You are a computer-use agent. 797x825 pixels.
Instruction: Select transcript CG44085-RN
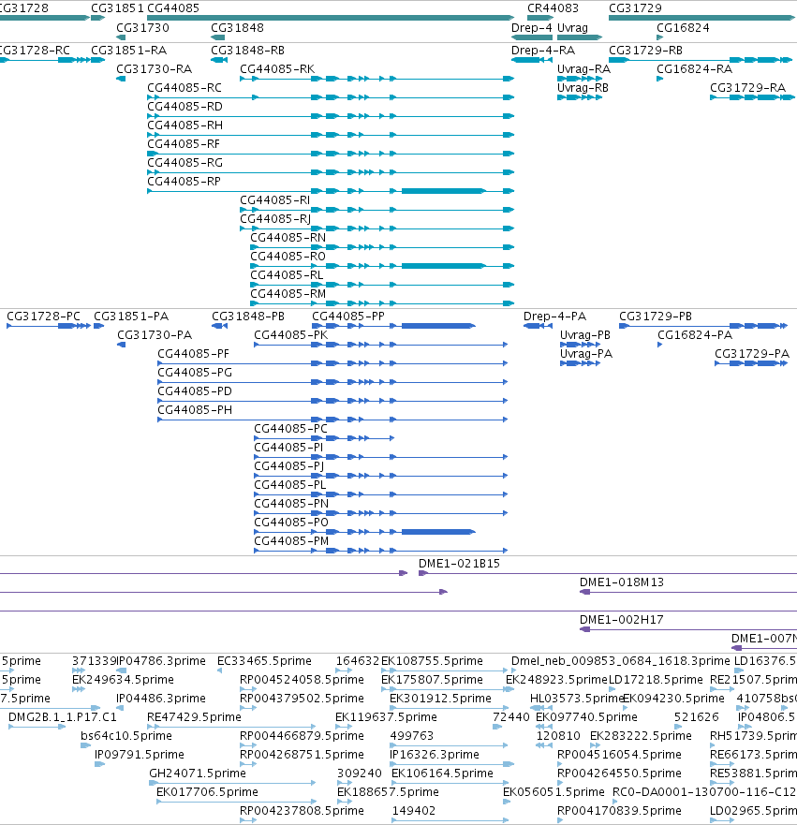[x=288, y=238]
